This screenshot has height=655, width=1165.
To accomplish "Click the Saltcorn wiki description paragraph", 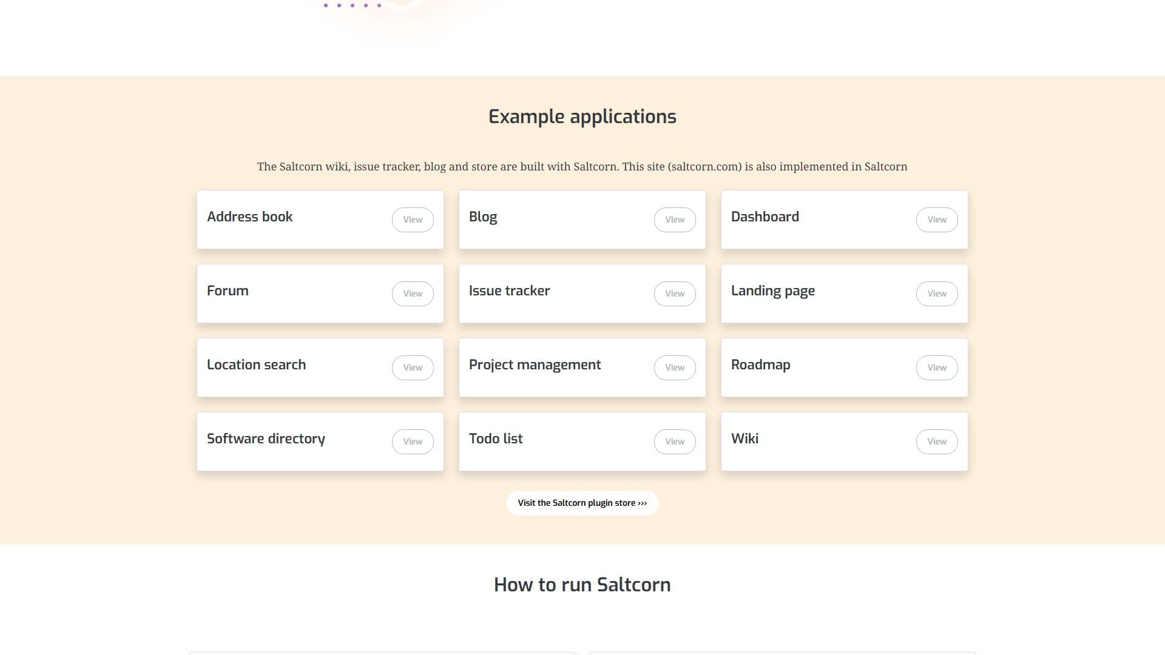I will point(582,167).
